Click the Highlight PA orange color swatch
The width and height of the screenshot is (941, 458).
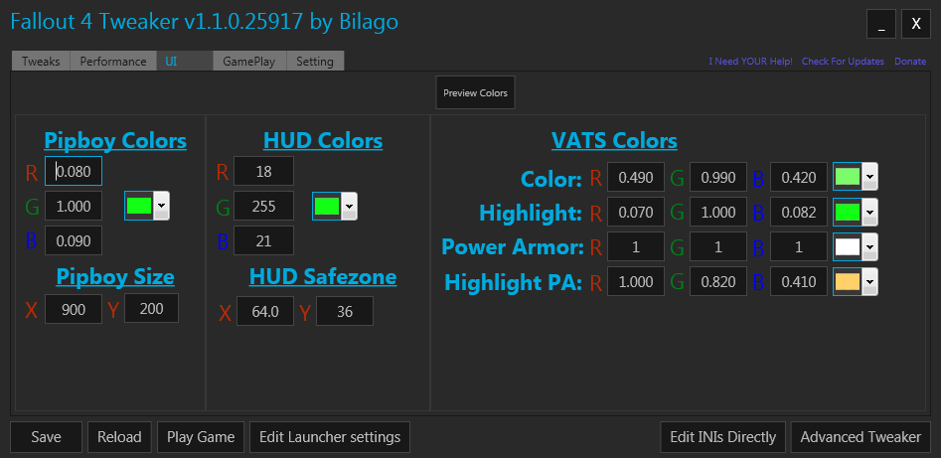tap(847, 282)
